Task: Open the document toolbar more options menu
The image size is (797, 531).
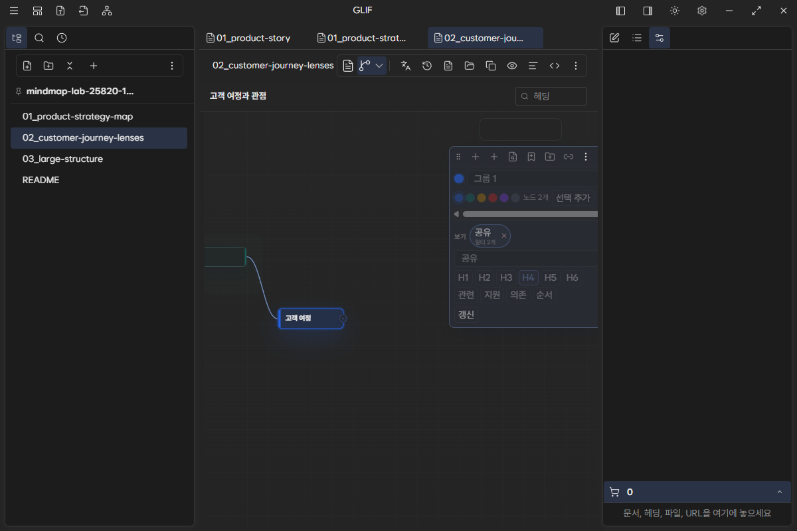Action: coord(576,66)
